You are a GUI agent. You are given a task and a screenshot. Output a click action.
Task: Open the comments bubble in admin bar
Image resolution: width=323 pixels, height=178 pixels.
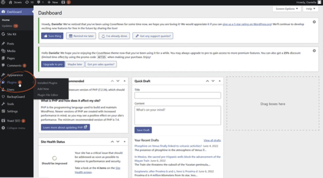pyautogui.click(x=40, y=2)
